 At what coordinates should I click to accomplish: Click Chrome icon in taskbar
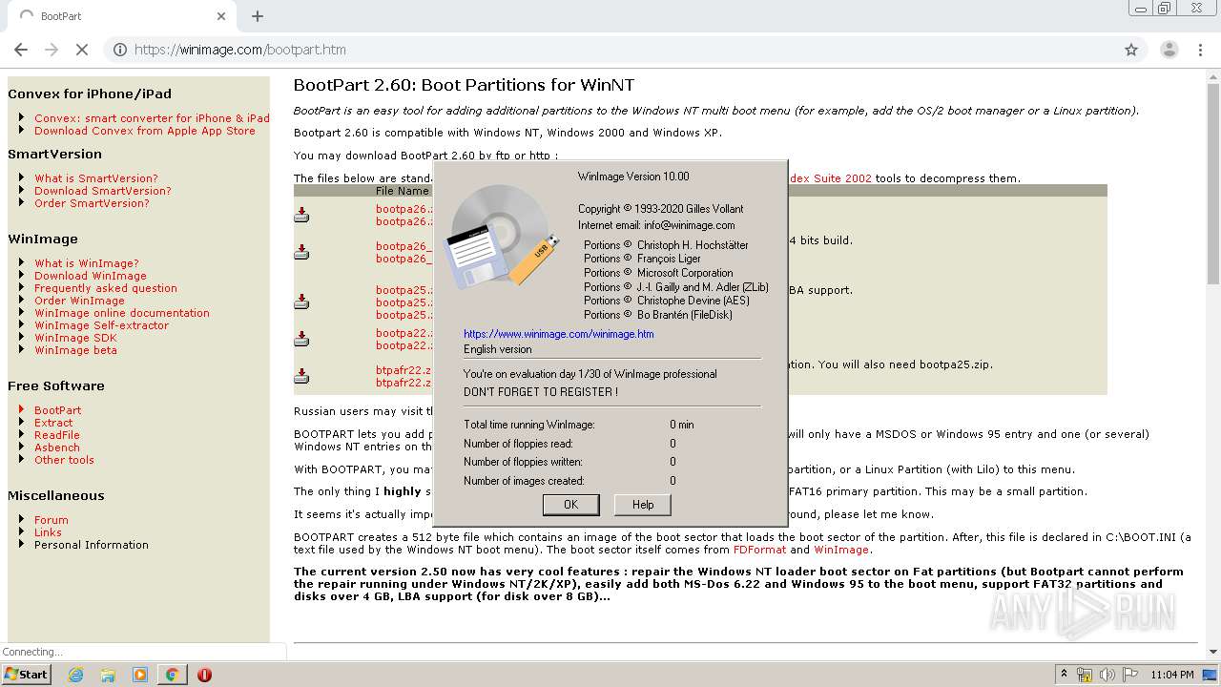(173, 675)
